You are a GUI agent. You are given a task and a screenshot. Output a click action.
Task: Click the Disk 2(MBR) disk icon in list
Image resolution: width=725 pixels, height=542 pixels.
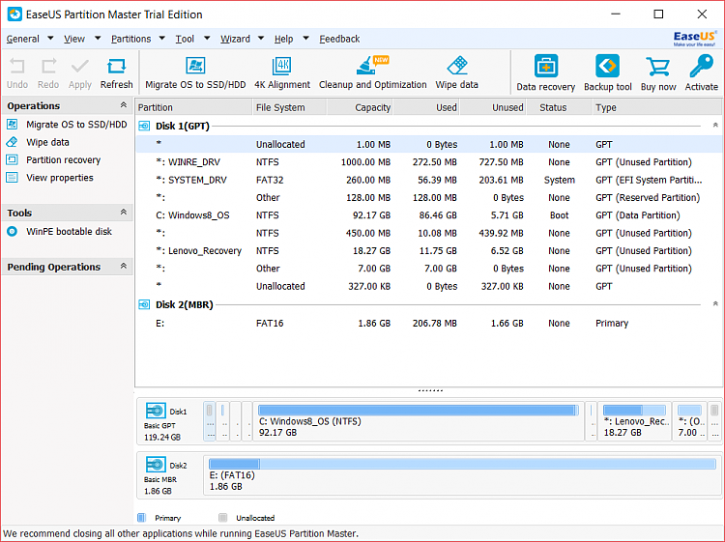(144, 304)
